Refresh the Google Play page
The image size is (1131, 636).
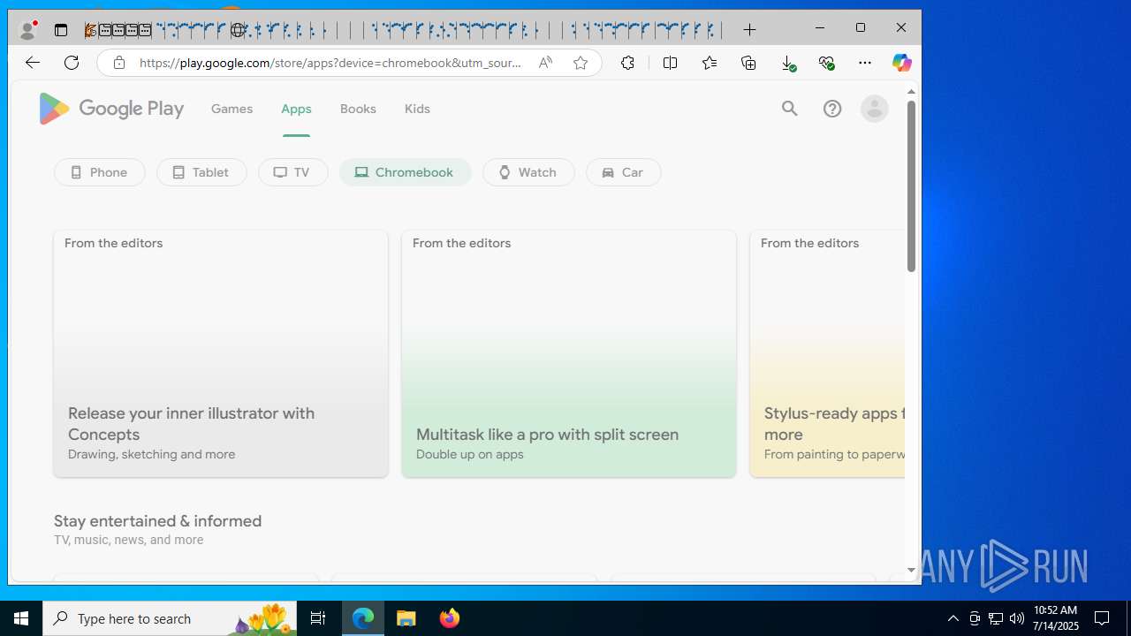click(x=72, y=63)
